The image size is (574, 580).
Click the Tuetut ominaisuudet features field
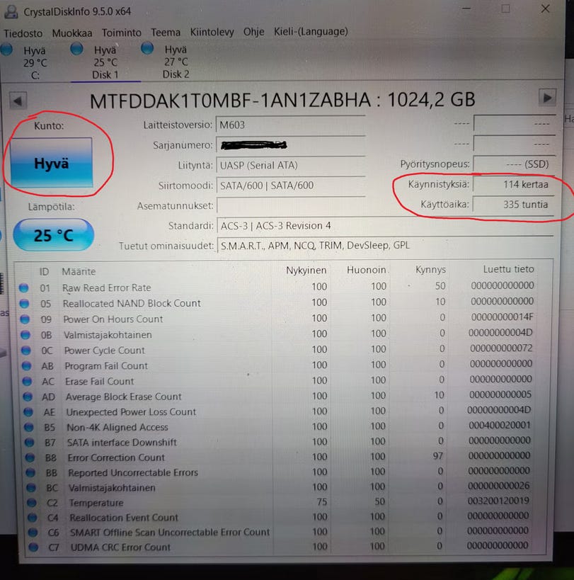point(386,245)
